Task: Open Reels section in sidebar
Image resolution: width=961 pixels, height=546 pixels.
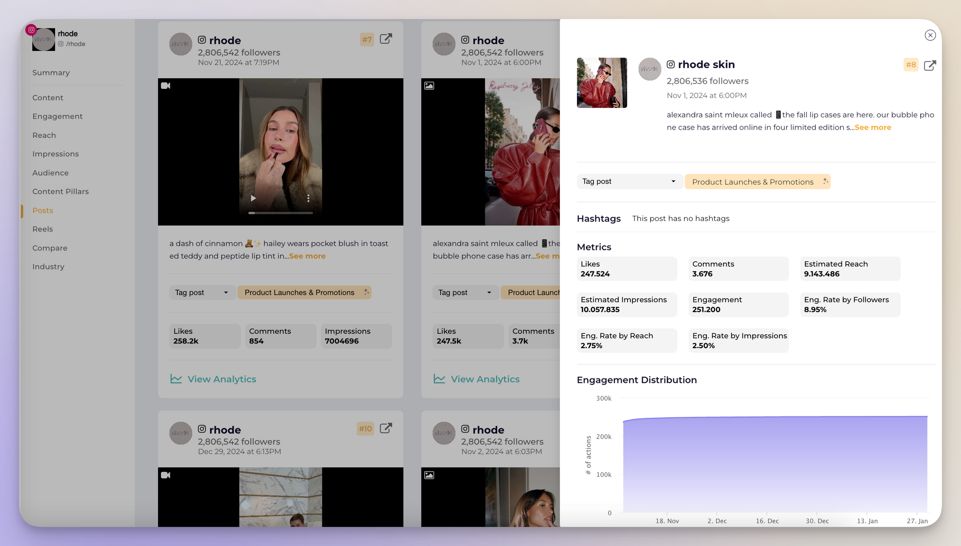Action: click(43, 229)
